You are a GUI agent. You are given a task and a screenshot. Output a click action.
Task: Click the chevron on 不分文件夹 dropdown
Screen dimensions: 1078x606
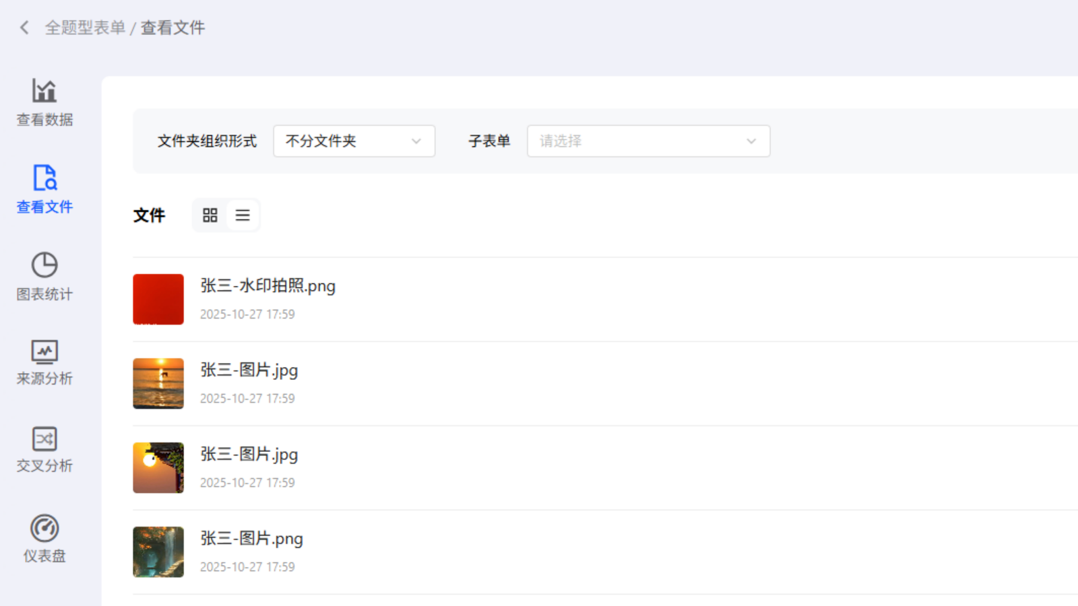(416, 141)
